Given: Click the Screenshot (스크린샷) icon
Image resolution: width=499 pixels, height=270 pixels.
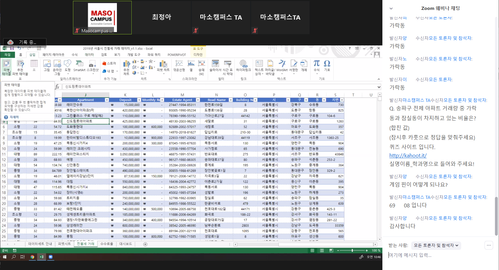Looking at the screenshot, I should pos(92,65).
